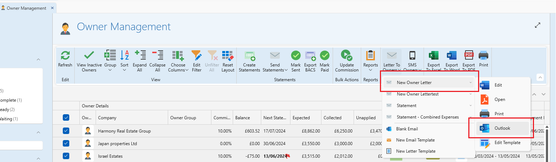
Task: Toggle checkbox for Israel Estates row
Action: pos(66,156)
